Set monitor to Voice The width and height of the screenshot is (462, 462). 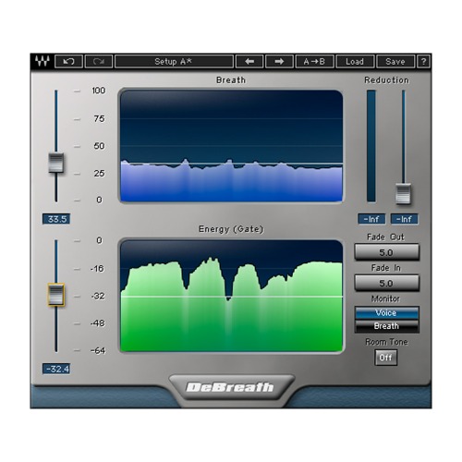tap(386, 313)
